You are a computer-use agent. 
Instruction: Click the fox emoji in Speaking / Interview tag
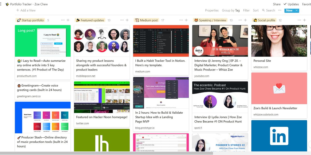[196, 20]
